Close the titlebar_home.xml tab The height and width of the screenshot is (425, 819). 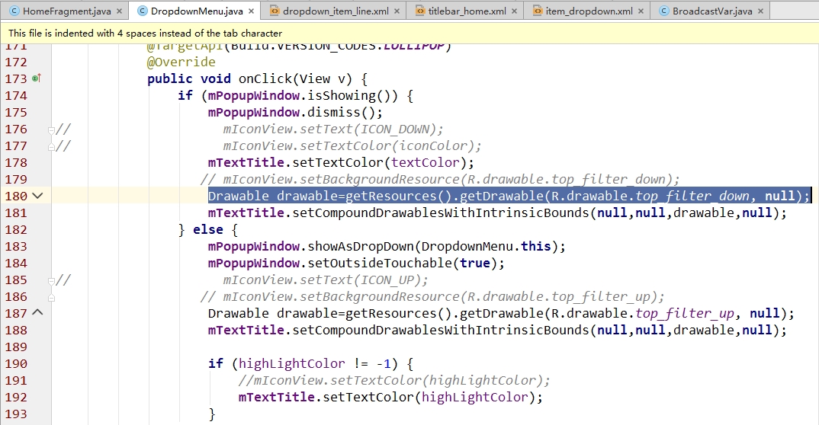click(515, 11)
